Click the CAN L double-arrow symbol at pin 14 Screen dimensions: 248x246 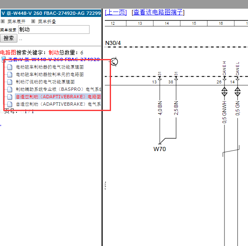tap(238, 92)
